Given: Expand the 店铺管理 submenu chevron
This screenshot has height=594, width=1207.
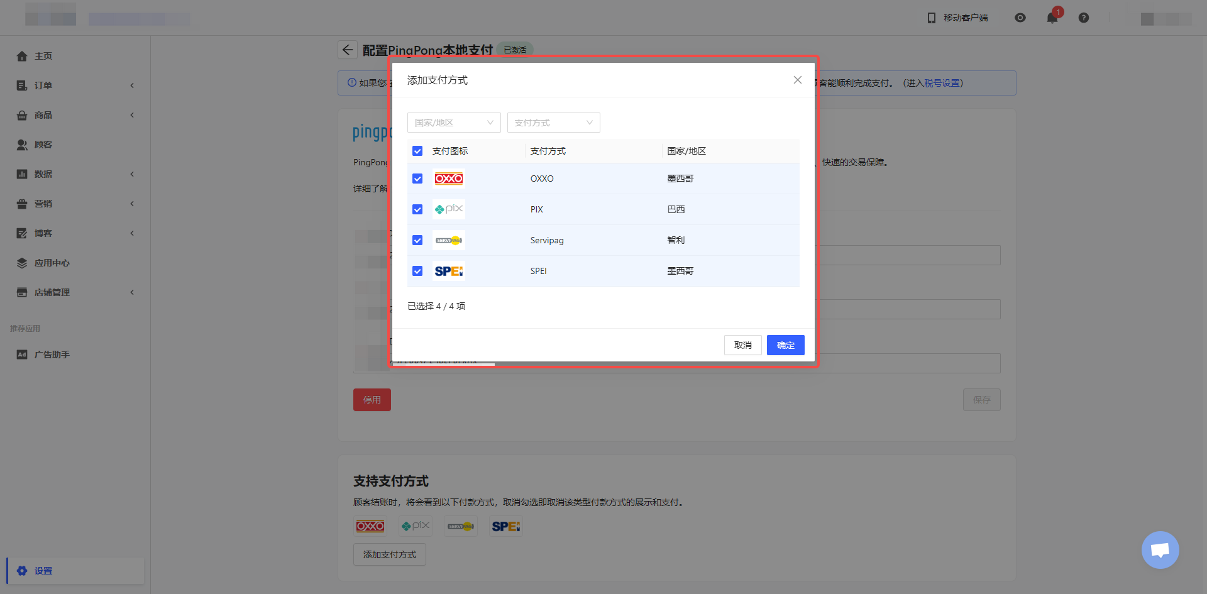Looking at the screenshot, I should point(132,292).
